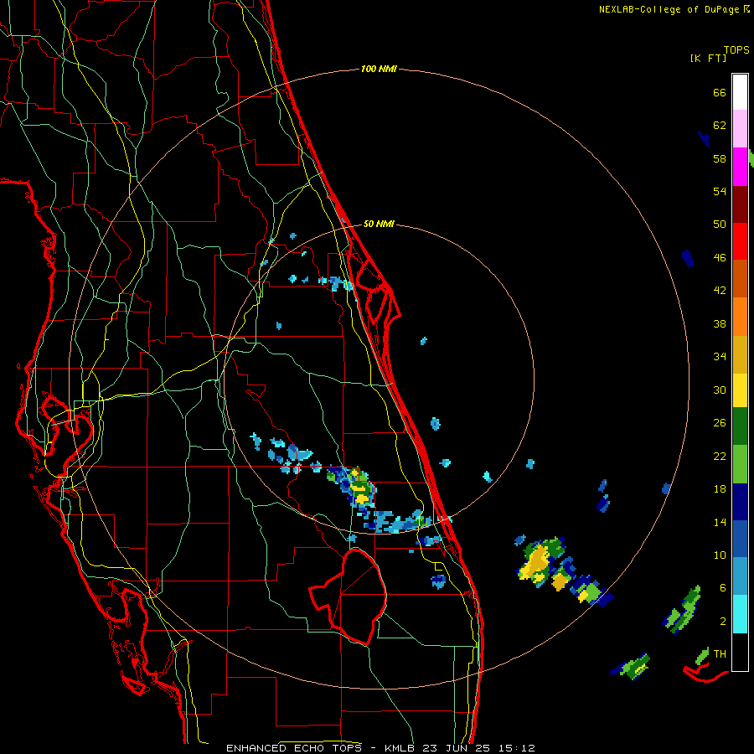Select the legend value 18
This screenshot has height=754, width=754.
tap(720, 488)
